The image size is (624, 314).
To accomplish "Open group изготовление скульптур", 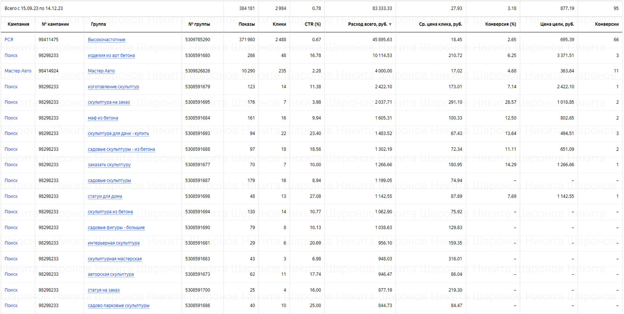I will pyautogui.click(x=113, y=87).
